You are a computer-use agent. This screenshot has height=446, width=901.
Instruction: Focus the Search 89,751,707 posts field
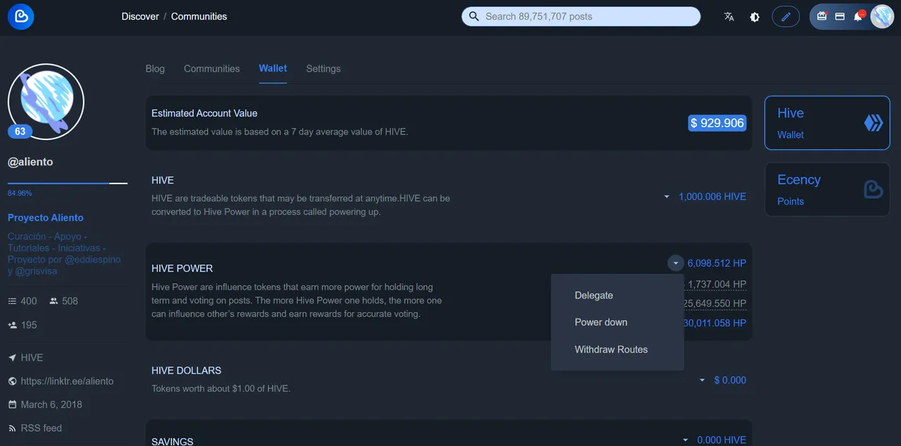[x=581, y=16]
